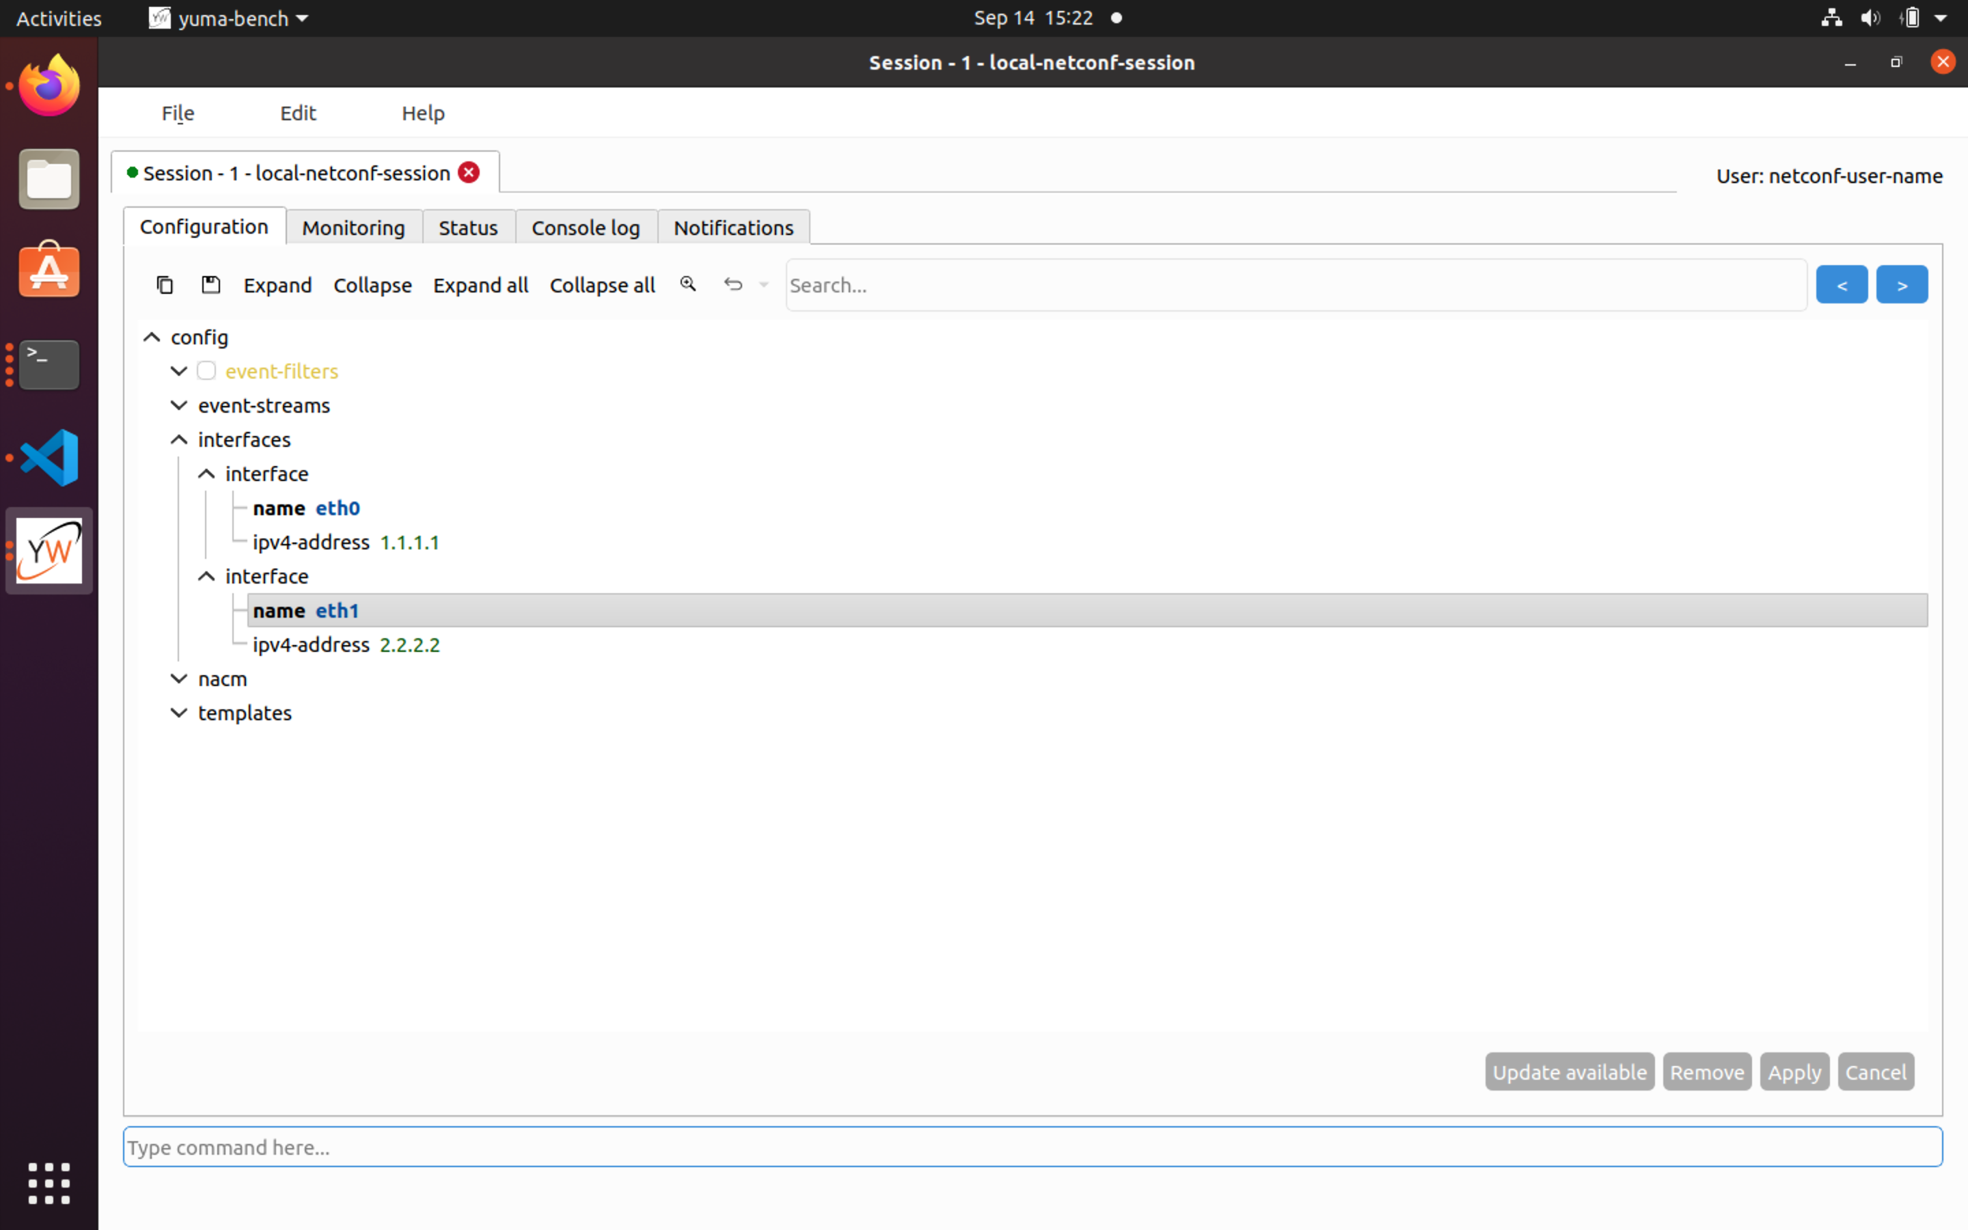The image size is (1968, 1230).
Task: Click the Update available button
Action: click(x=1569, y=1071)
